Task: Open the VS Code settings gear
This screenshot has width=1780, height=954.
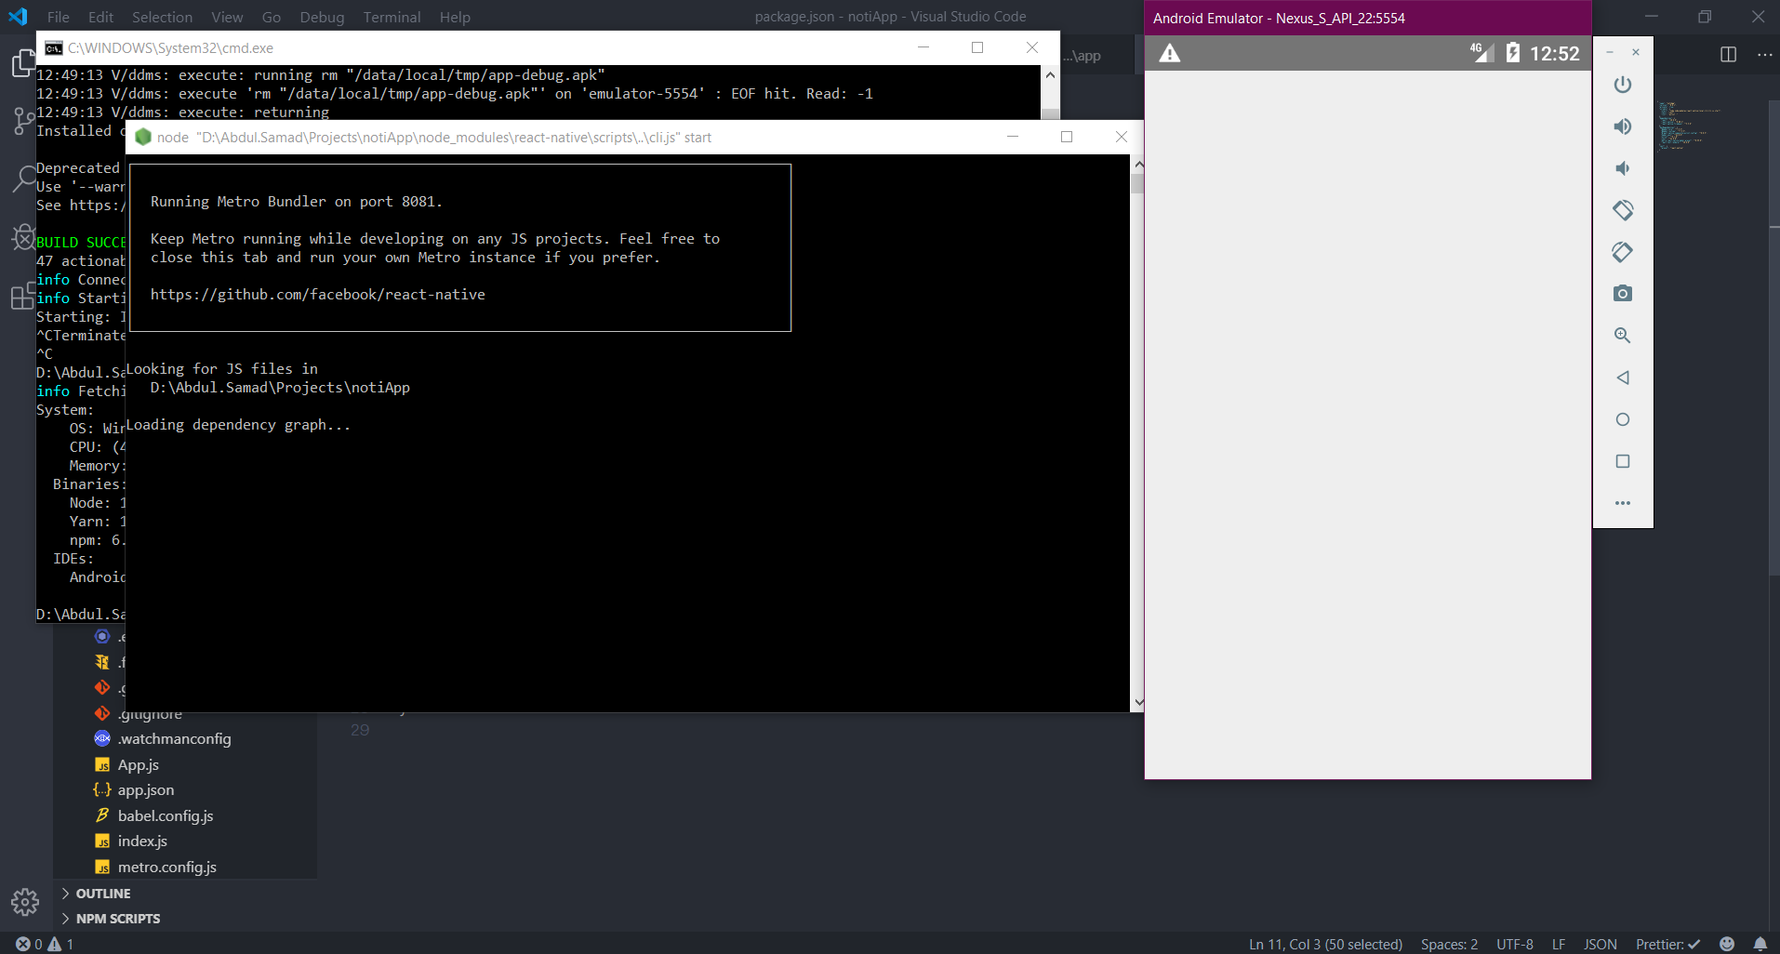Action: coord(23,902)
